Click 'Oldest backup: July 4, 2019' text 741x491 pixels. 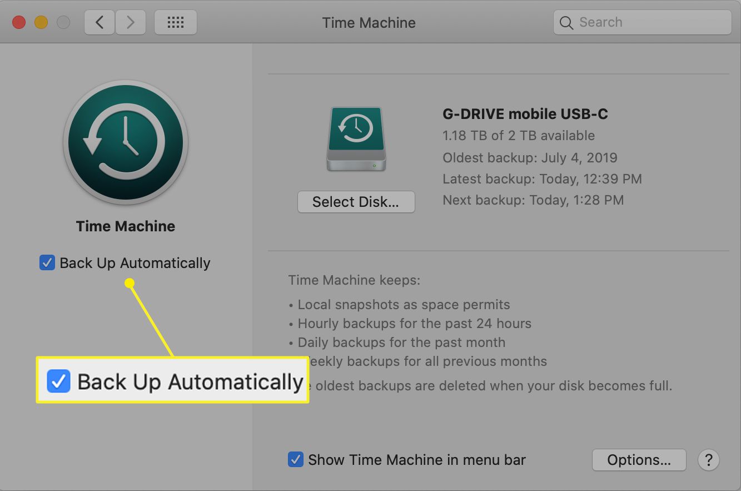tap(530, 157)
